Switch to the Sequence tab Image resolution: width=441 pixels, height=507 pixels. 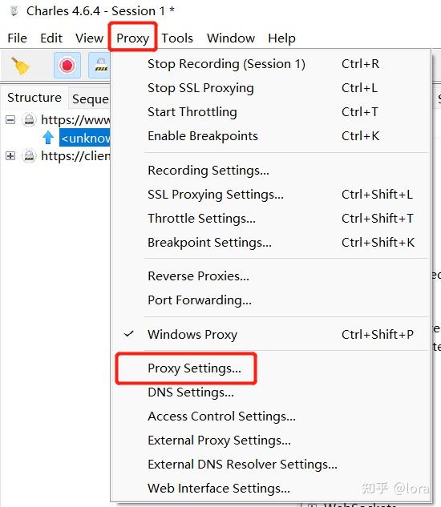pyautogui.click(x=90, y=99)
